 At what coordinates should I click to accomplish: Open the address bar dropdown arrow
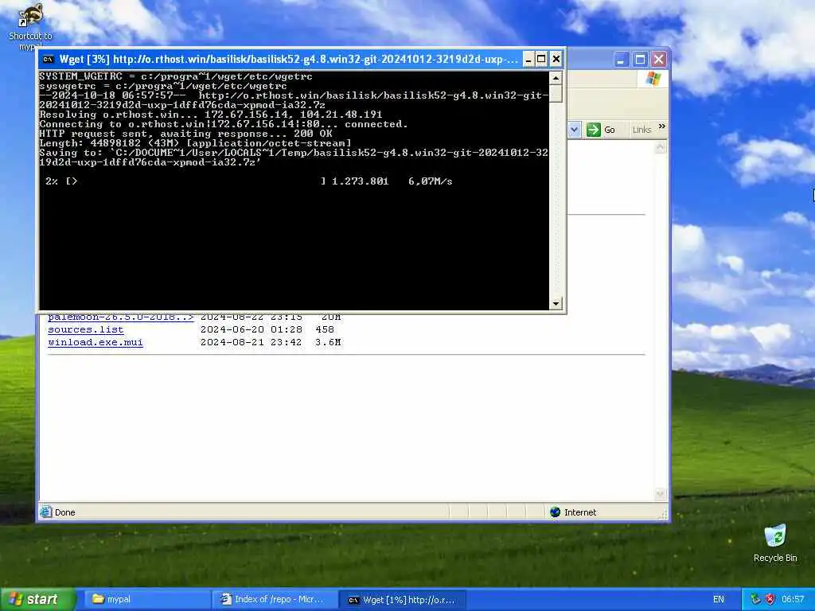574,130
